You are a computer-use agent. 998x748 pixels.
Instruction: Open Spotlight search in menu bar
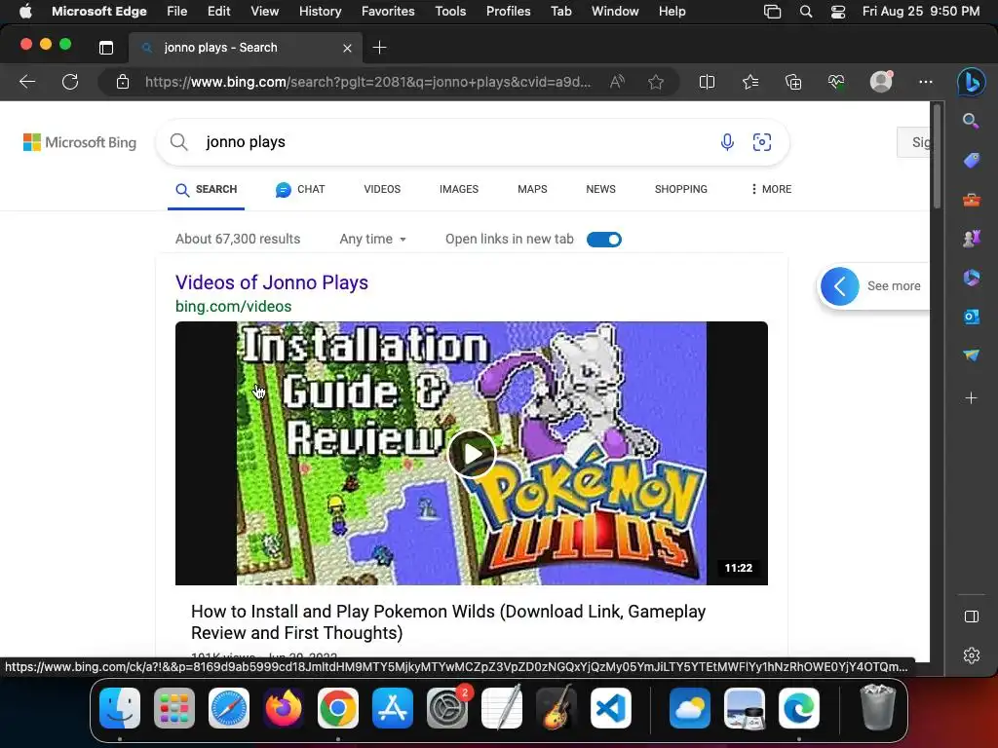806,11
